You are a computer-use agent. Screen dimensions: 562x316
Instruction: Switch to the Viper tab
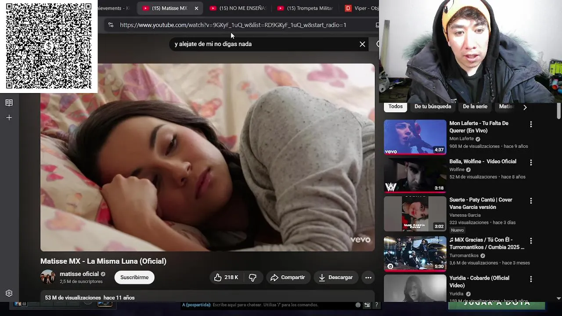(x=361, y=8)
